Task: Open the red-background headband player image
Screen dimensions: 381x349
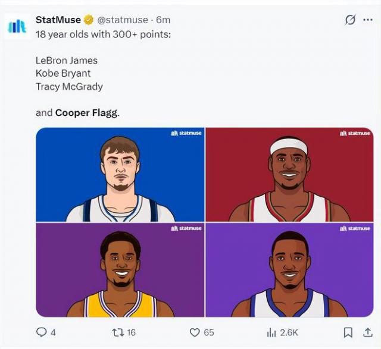Action: click(x=289, y=174)
